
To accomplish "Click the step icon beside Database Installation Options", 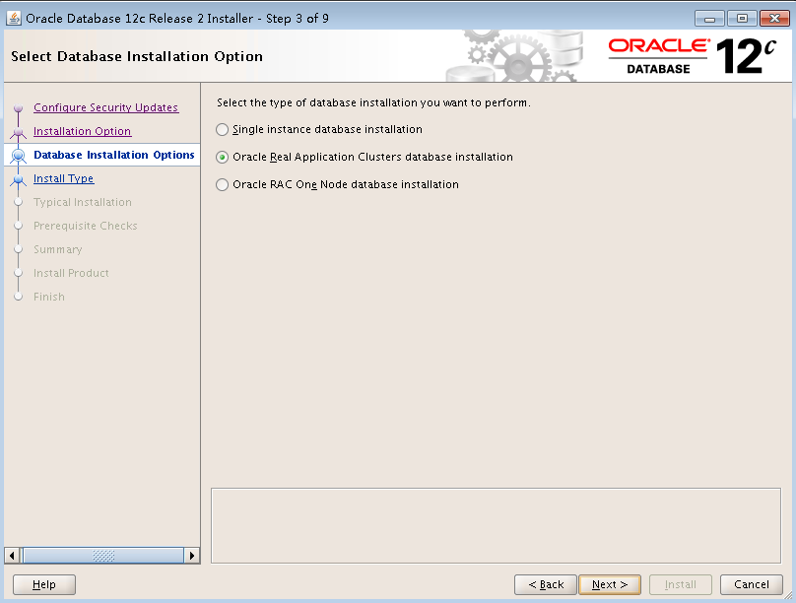I will (x=18, y=155).
